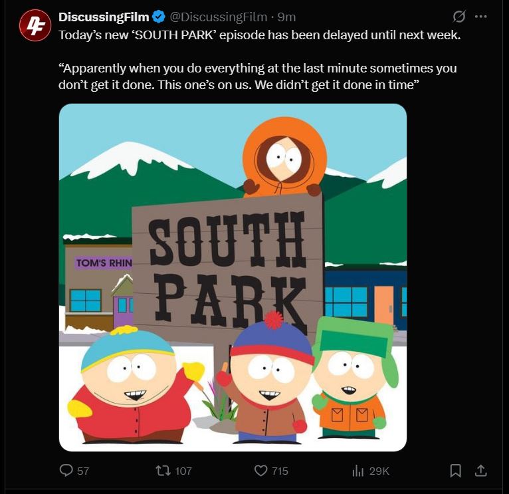Click the 57 replies count

pyautogui.click(x=83, y=471)
